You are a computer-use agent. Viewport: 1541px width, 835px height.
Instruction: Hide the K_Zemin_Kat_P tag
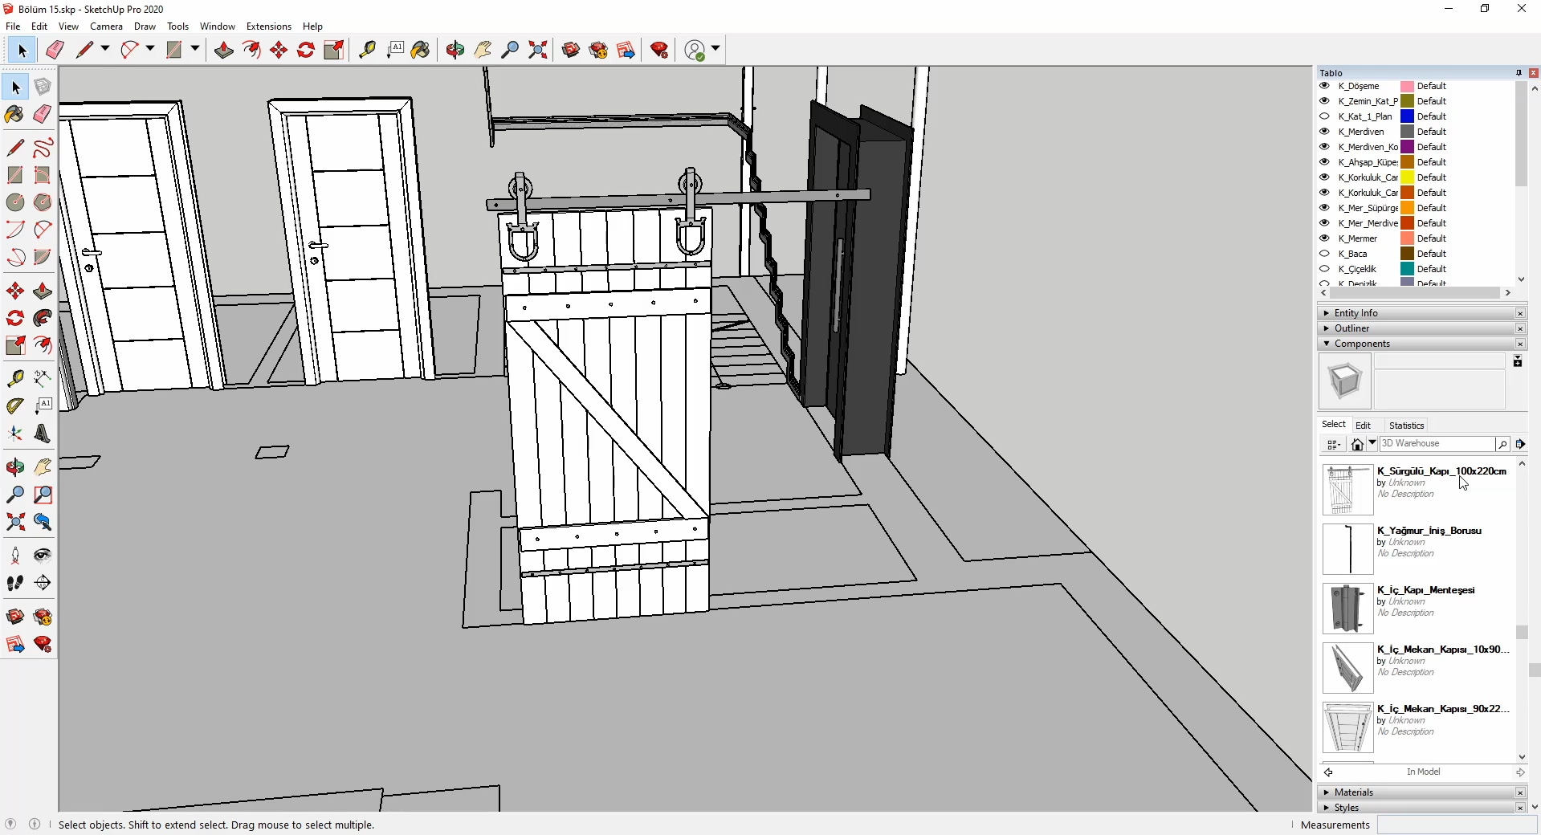(1325, 101)
